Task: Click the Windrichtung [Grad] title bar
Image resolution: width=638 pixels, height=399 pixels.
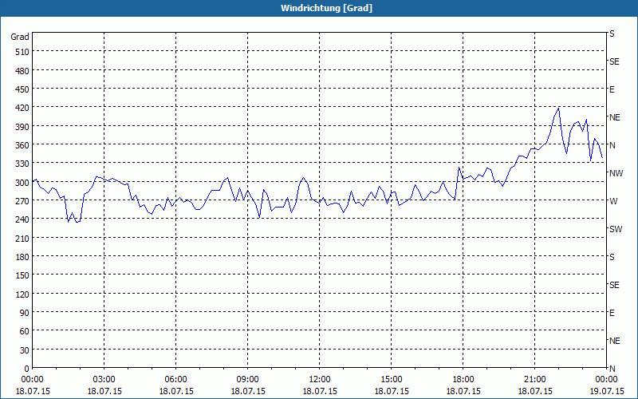Action: click(x=319, y=8)
